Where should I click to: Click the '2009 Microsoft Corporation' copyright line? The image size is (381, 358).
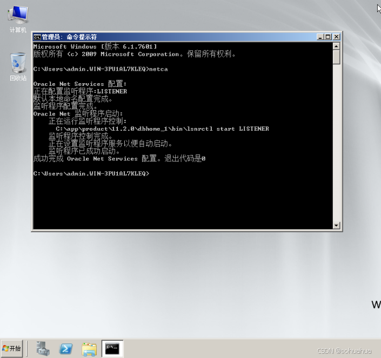click(x=135, y=54)
